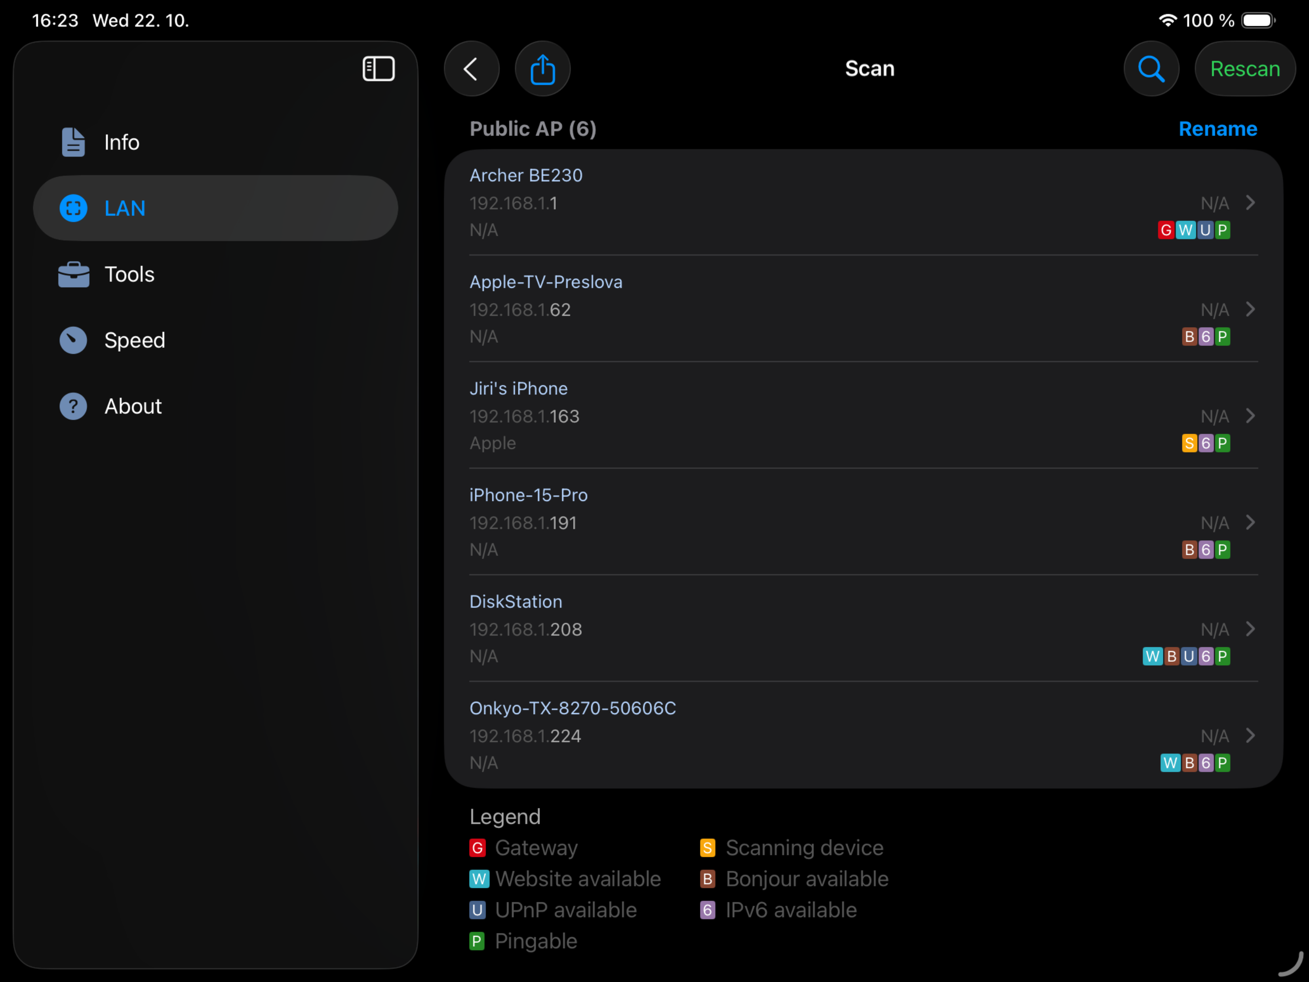1309x982 pixels.
Task: Expand Archer BE230 details chevron
Action: click(x=1250, y=202)
